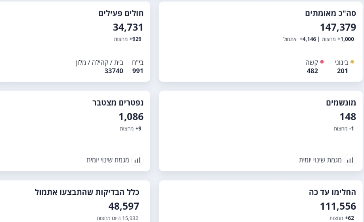Viewport: 364px width, 222px height.
Task: Open the מגמת שינוי יומית link under נפטרים מצטבר
Action: point(108,160)
